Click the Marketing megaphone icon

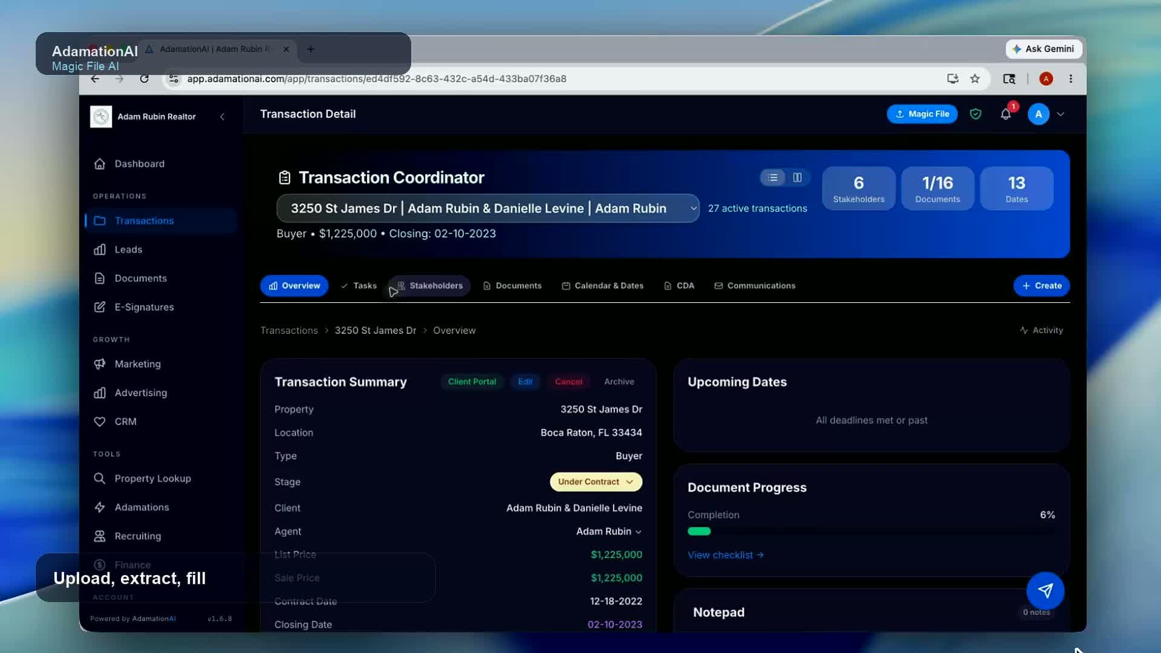coord(100,364)
